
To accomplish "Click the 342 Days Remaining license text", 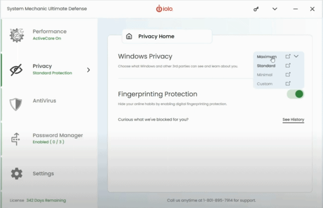I will click(46, 200).
